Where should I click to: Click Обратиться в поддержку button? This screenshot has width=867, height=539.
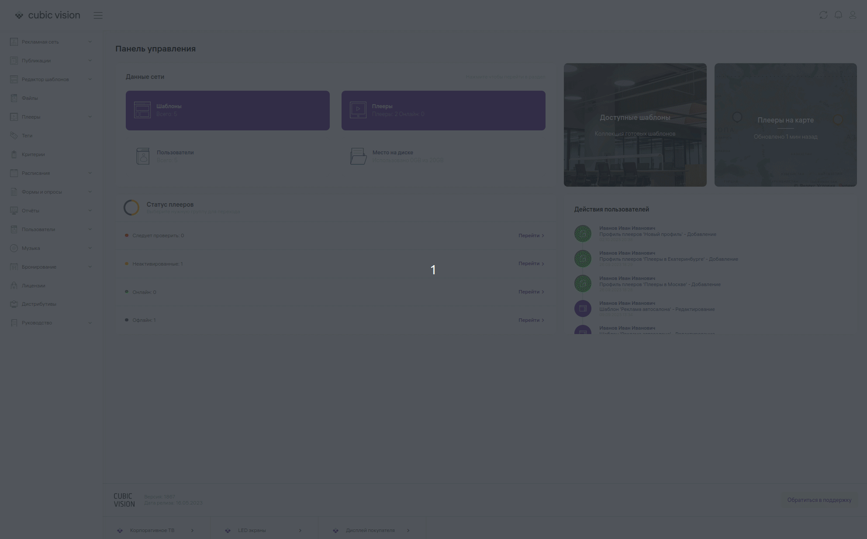[819, 500]
